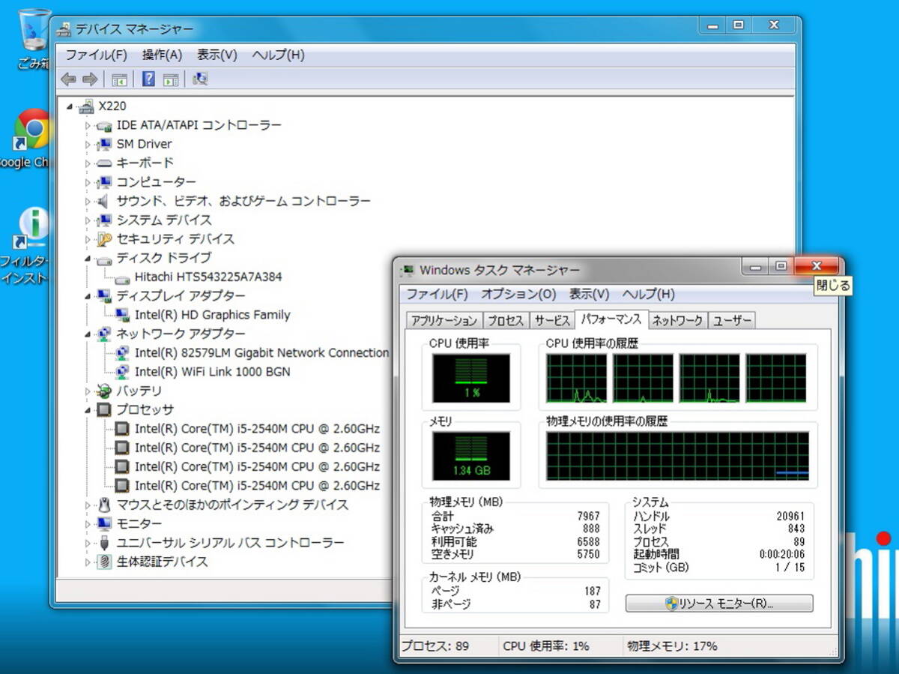Click the Help icon in Device Manager toolbar
The height and width of the screenshot is (674, 899).
click(x=148, y=79)
